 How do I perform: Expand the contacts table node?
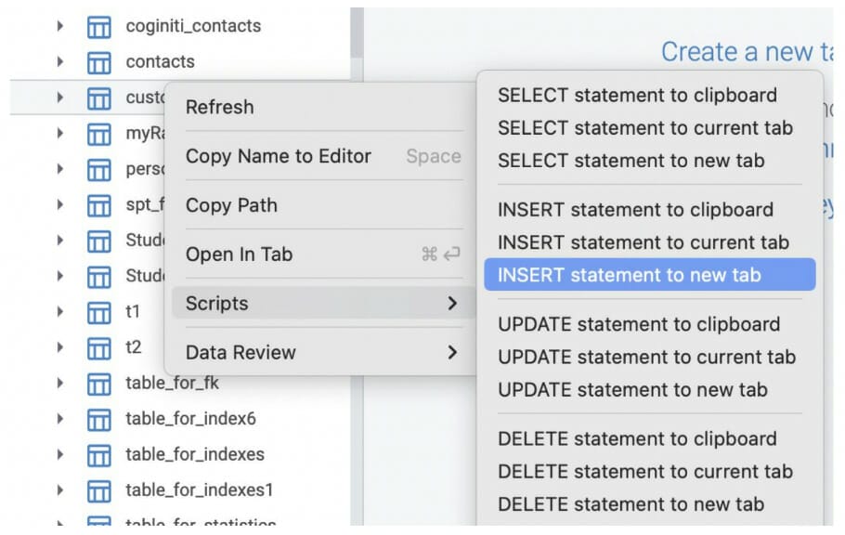[x=60, y=62]
